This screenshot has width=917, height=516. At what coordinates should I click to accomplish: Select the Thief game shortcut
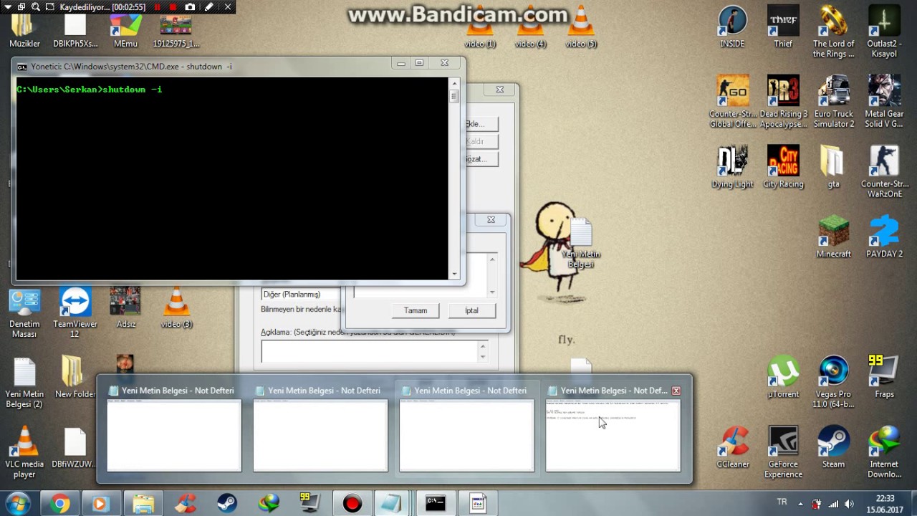pos(783,27)
